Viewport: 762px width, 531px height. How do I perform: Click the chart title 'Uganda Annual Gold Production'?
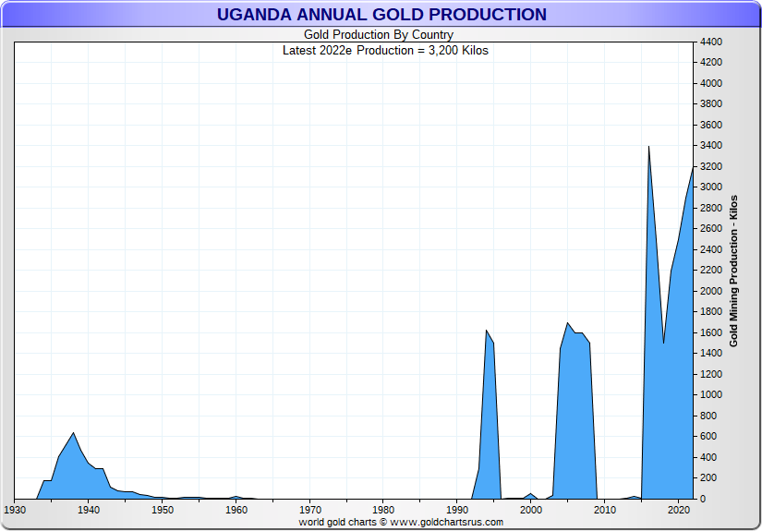coord(381,15)
